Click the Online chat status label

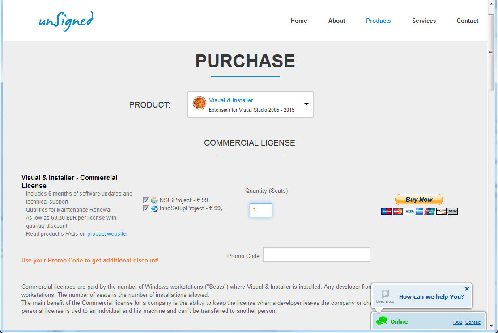(x=399, y=321)
